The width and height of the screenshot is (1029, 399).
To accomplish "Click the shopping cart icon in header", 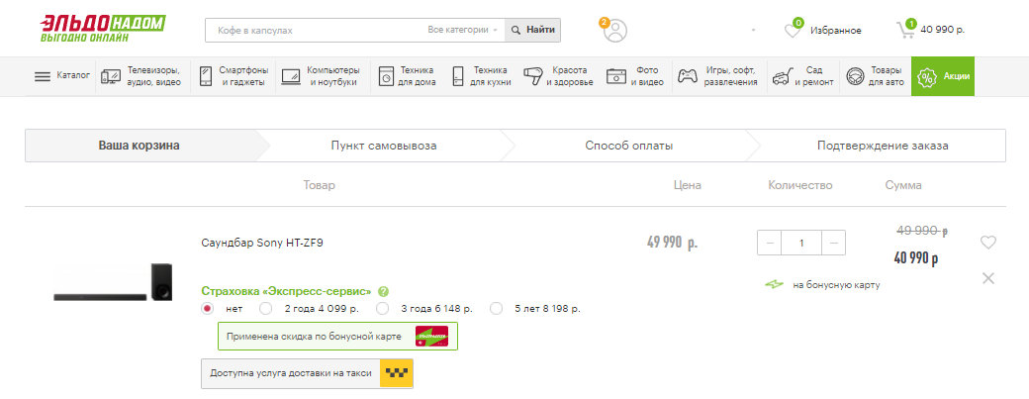I will [x=905, y=30].
